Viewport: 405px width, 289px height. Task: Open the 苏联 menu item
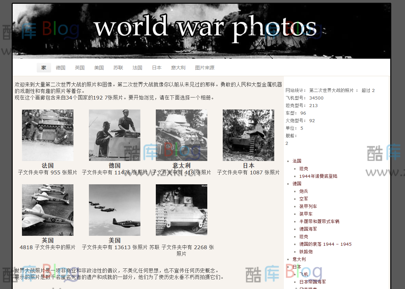point(118,68)
